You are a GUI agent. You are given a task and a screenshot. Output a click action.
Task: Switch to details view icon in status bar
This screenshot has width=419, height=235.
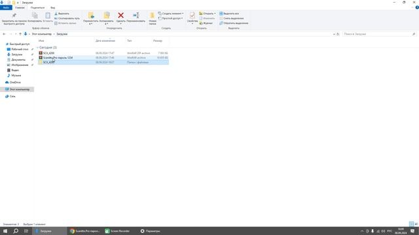point(412,224)
